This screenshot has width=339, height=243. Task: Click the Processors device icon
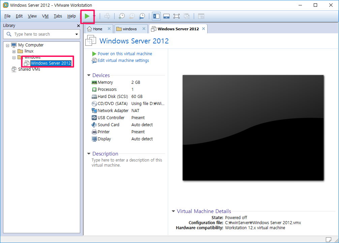94,90
